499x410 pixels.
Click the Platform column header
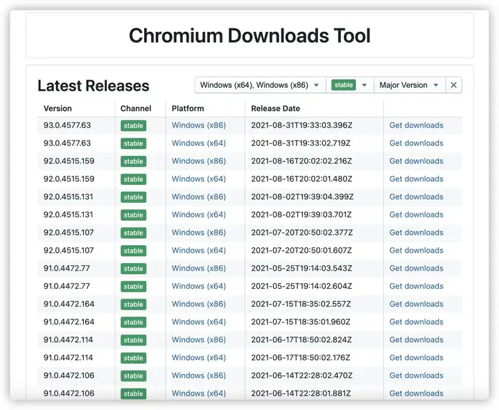click(188, 109)
